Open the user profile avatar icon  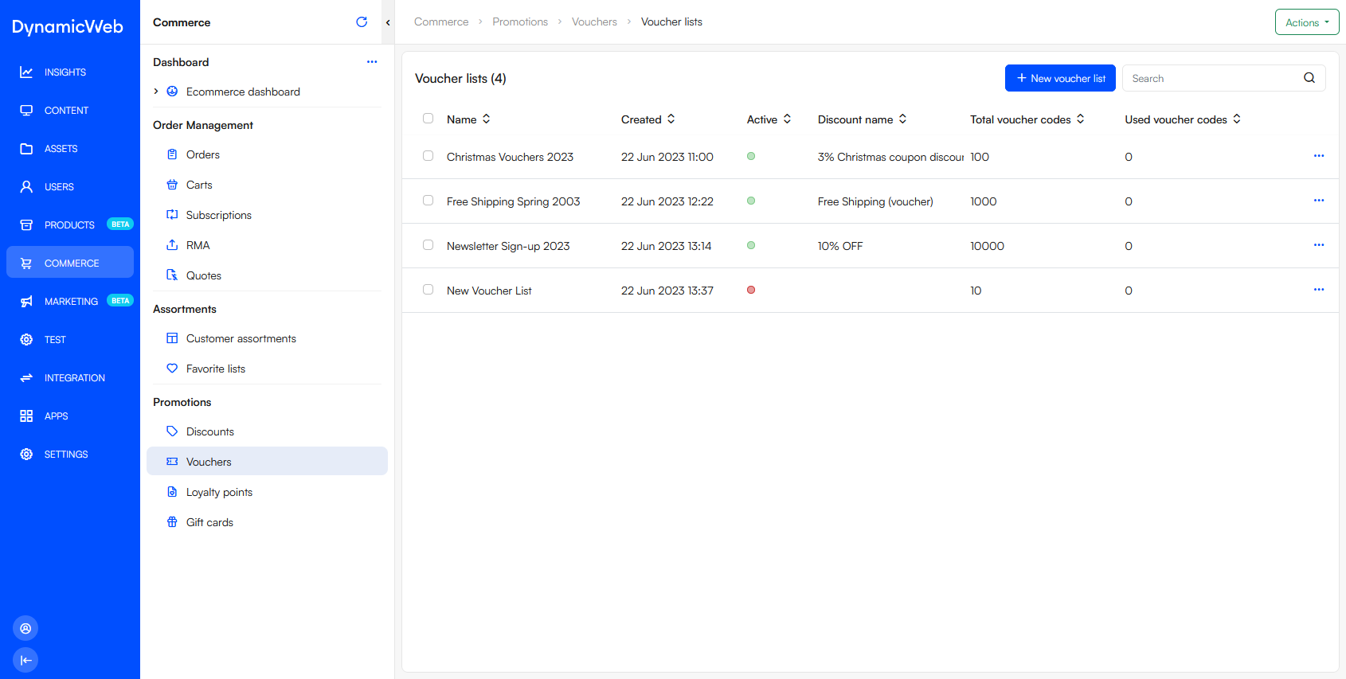tap(25, 629)
